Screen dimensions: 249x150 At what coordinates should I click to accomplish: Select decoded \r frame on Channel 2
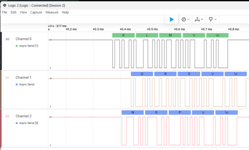pos(203,113)
